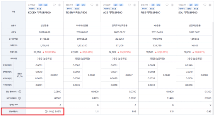This screenshot has height=116, width=215.
Task: Select total fee 0.0062
Action: (54, 75)
